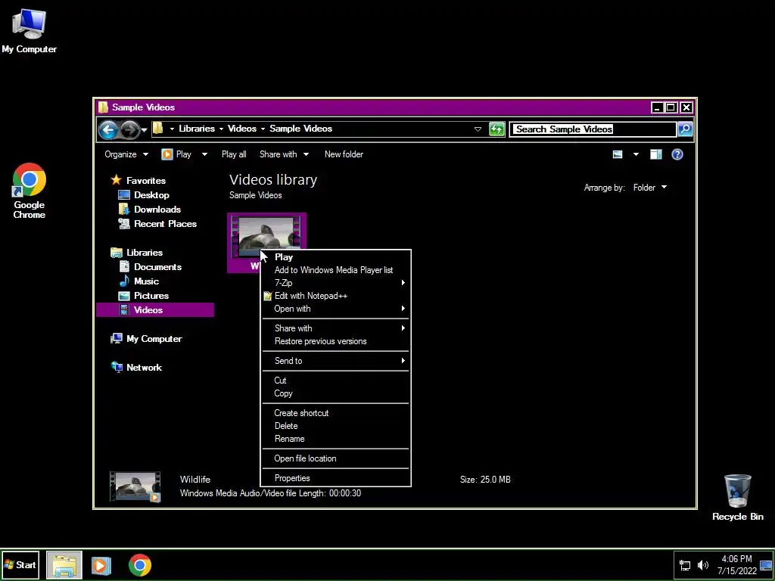This screenshot has height=581, width=775.
Task: Open My Computer desktop icon
Action: point(30,30)
